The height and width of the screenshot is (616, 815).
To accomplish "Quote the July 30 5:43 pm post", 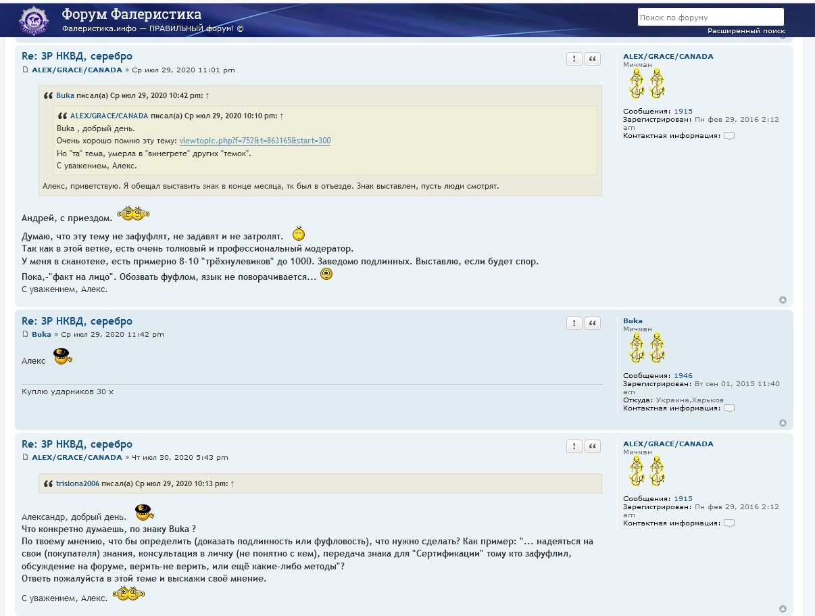I will (593, 446).
